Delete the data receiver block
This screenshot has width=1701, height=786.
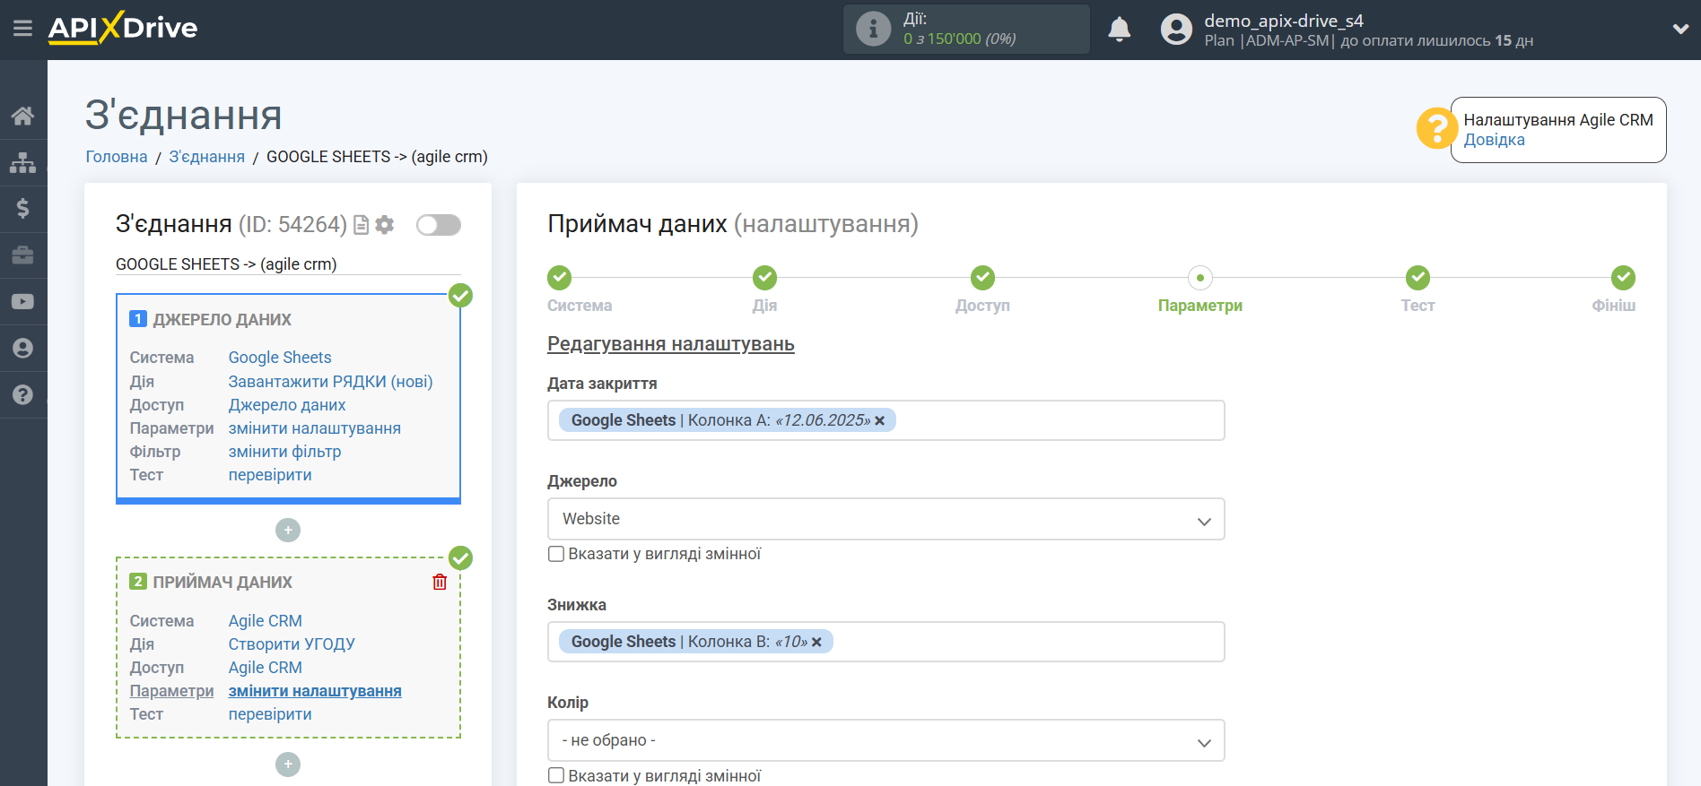pyautogui.click(x=440, y=582)
